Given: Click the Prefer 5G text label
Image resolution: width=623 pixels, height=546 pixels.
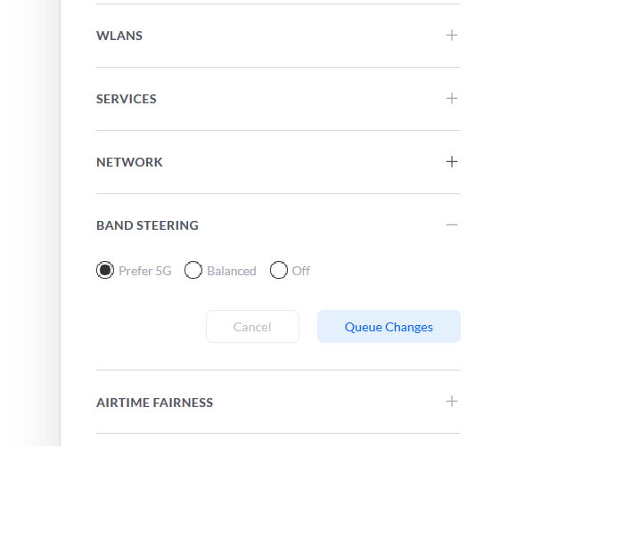Looking at the screenshot, I should pyautogui.click(x=145, y=271).
